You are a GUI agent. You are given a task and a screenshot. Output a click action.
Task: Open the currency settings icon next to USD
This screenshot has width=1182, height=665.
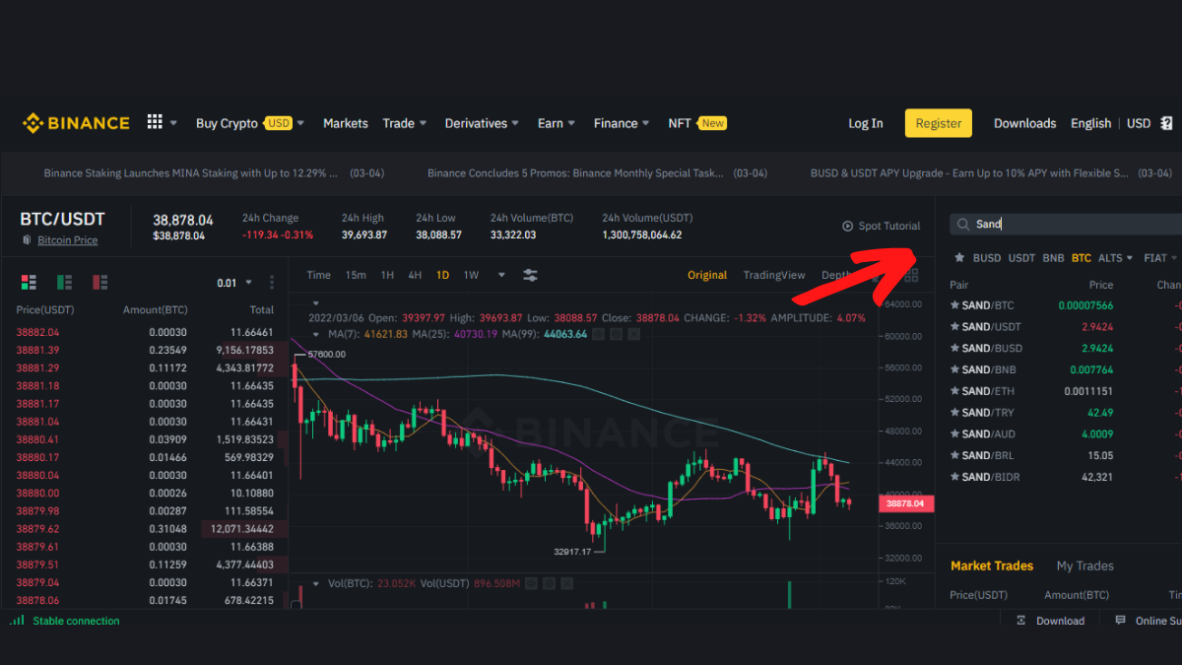coord(1166,123)
